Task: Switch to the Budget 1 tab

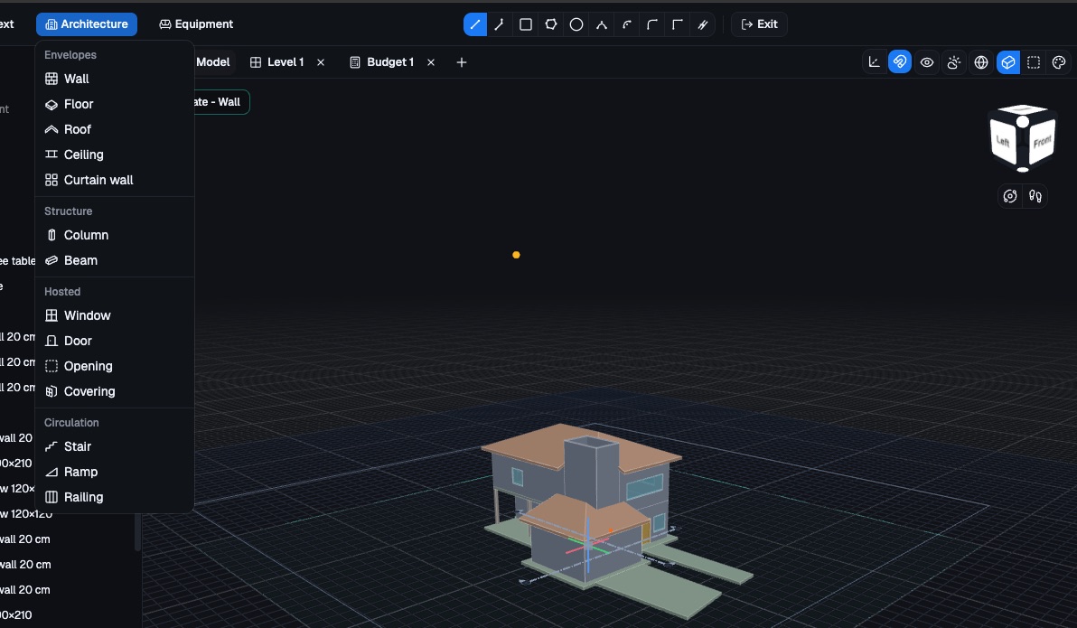Action: click(x=382, y=62)
